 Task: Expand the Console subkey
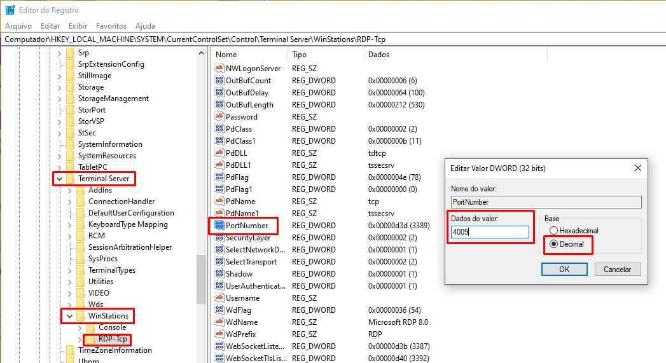(x=80, y=328)
